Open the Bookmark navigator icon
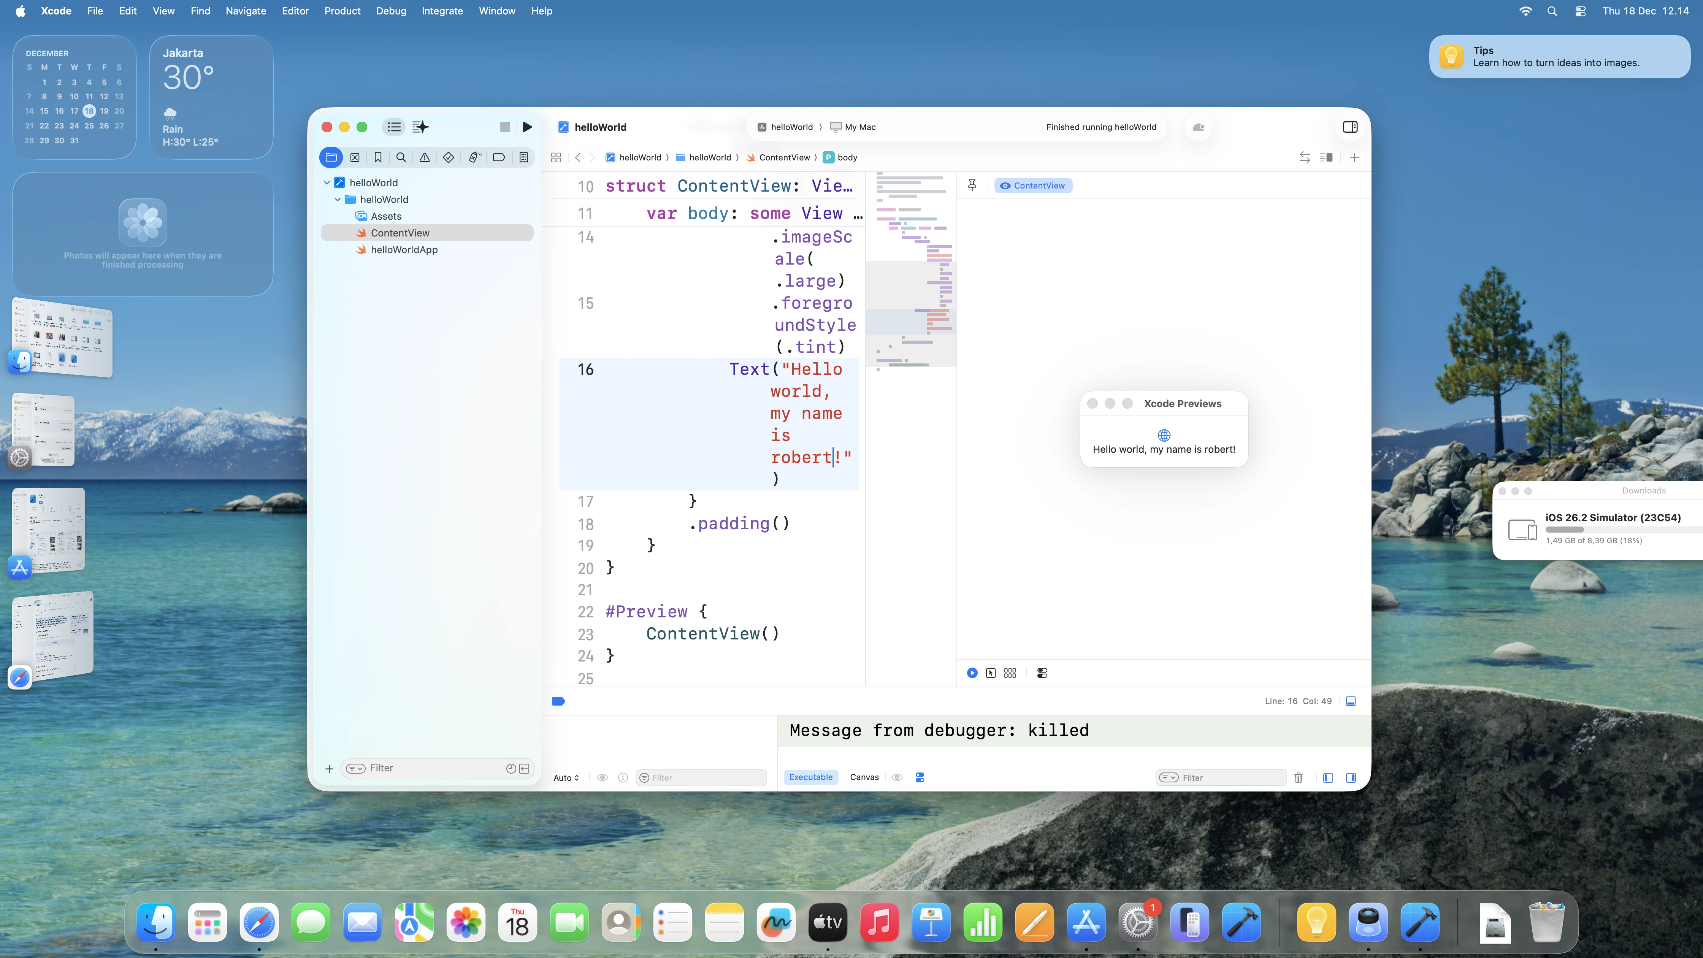 [377, 157]
